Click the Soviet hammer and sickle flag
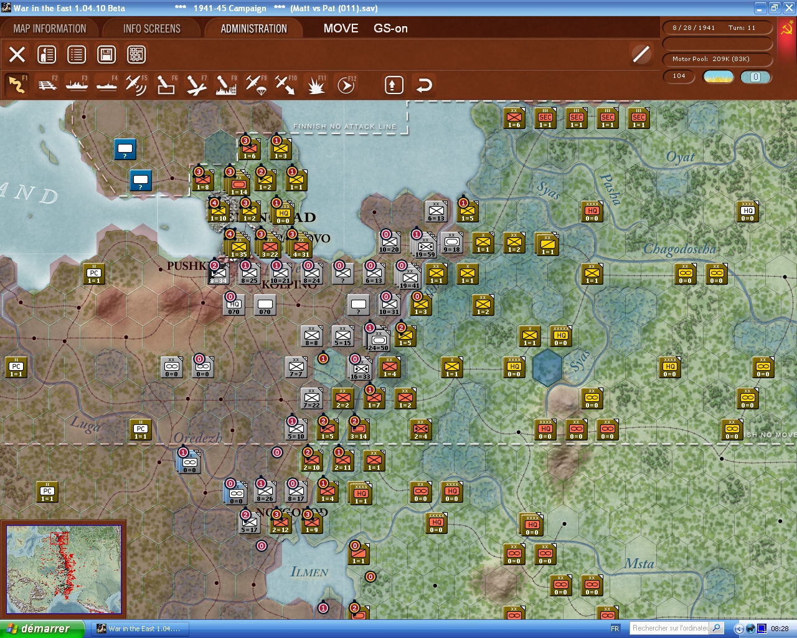Screen dimensions: 797x638 (786, 29)
